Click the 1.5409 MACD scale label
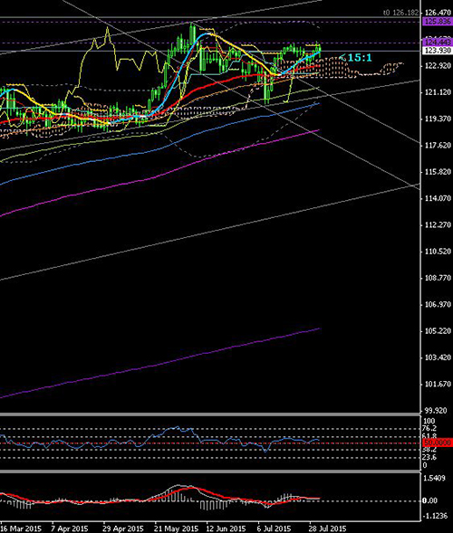453x533 pixels. coord(434,478)
